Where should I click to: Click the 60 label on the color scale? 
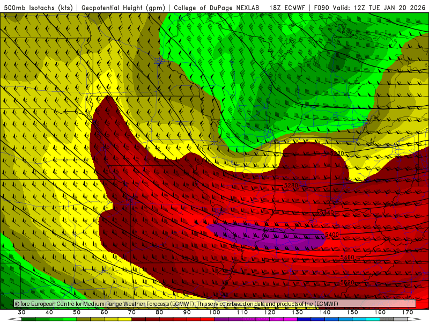(104, 312)
